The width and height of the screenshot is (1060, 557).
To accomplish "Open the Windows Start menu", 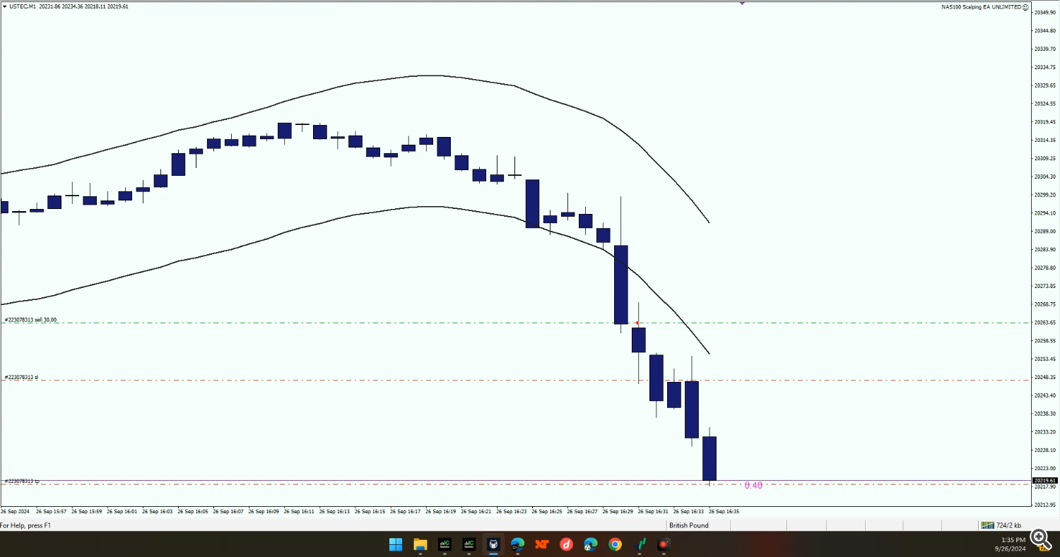I will coord(396,544).
